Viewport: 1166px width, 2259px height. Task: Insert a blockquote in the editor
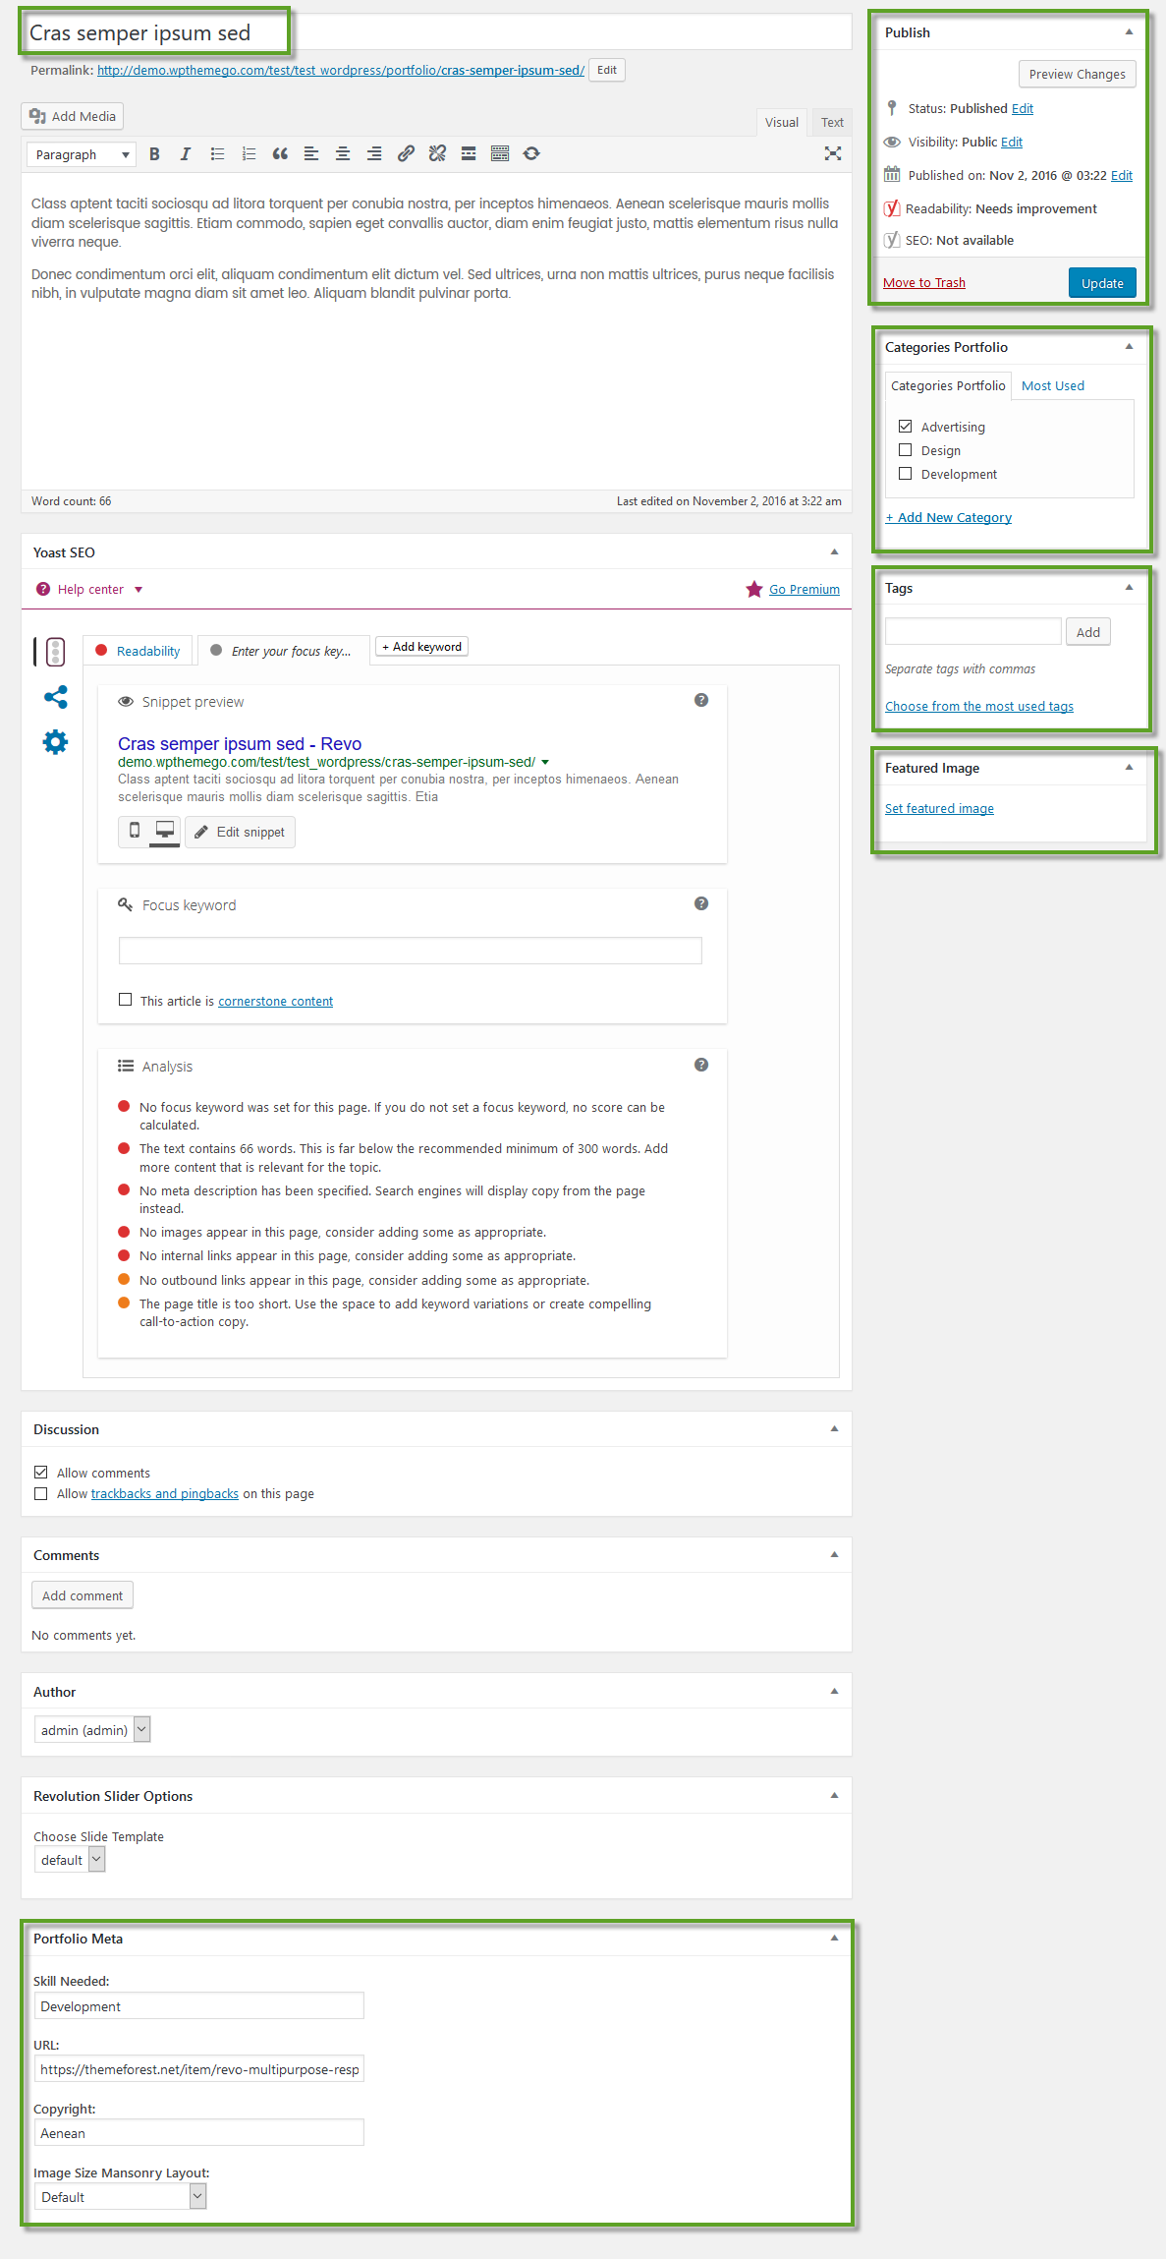pyautogui.click(x=280, y=154)
